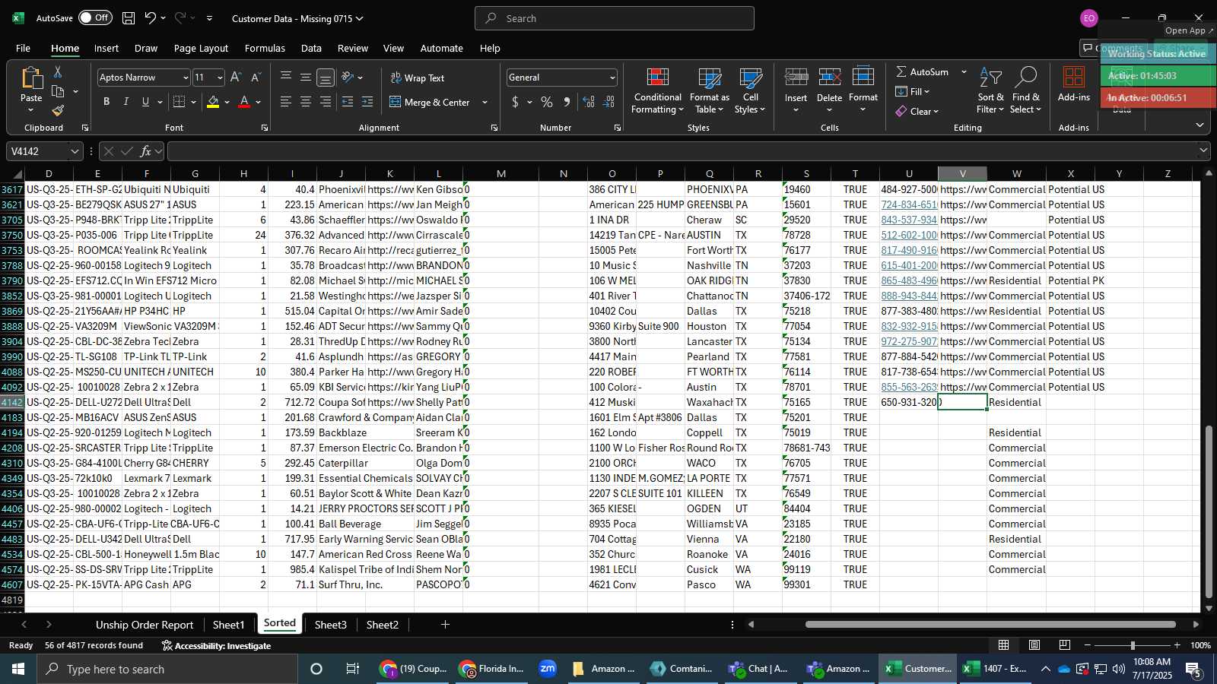Viewport: 1217px width, 684px height.
Task: Open Find & Select dropdown
Action: pyautogui.click(x=1025, y=91)
